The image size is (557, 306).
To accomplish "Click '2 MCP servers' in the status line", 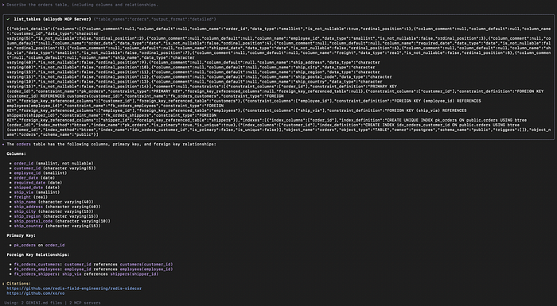I will pos(85,303).
